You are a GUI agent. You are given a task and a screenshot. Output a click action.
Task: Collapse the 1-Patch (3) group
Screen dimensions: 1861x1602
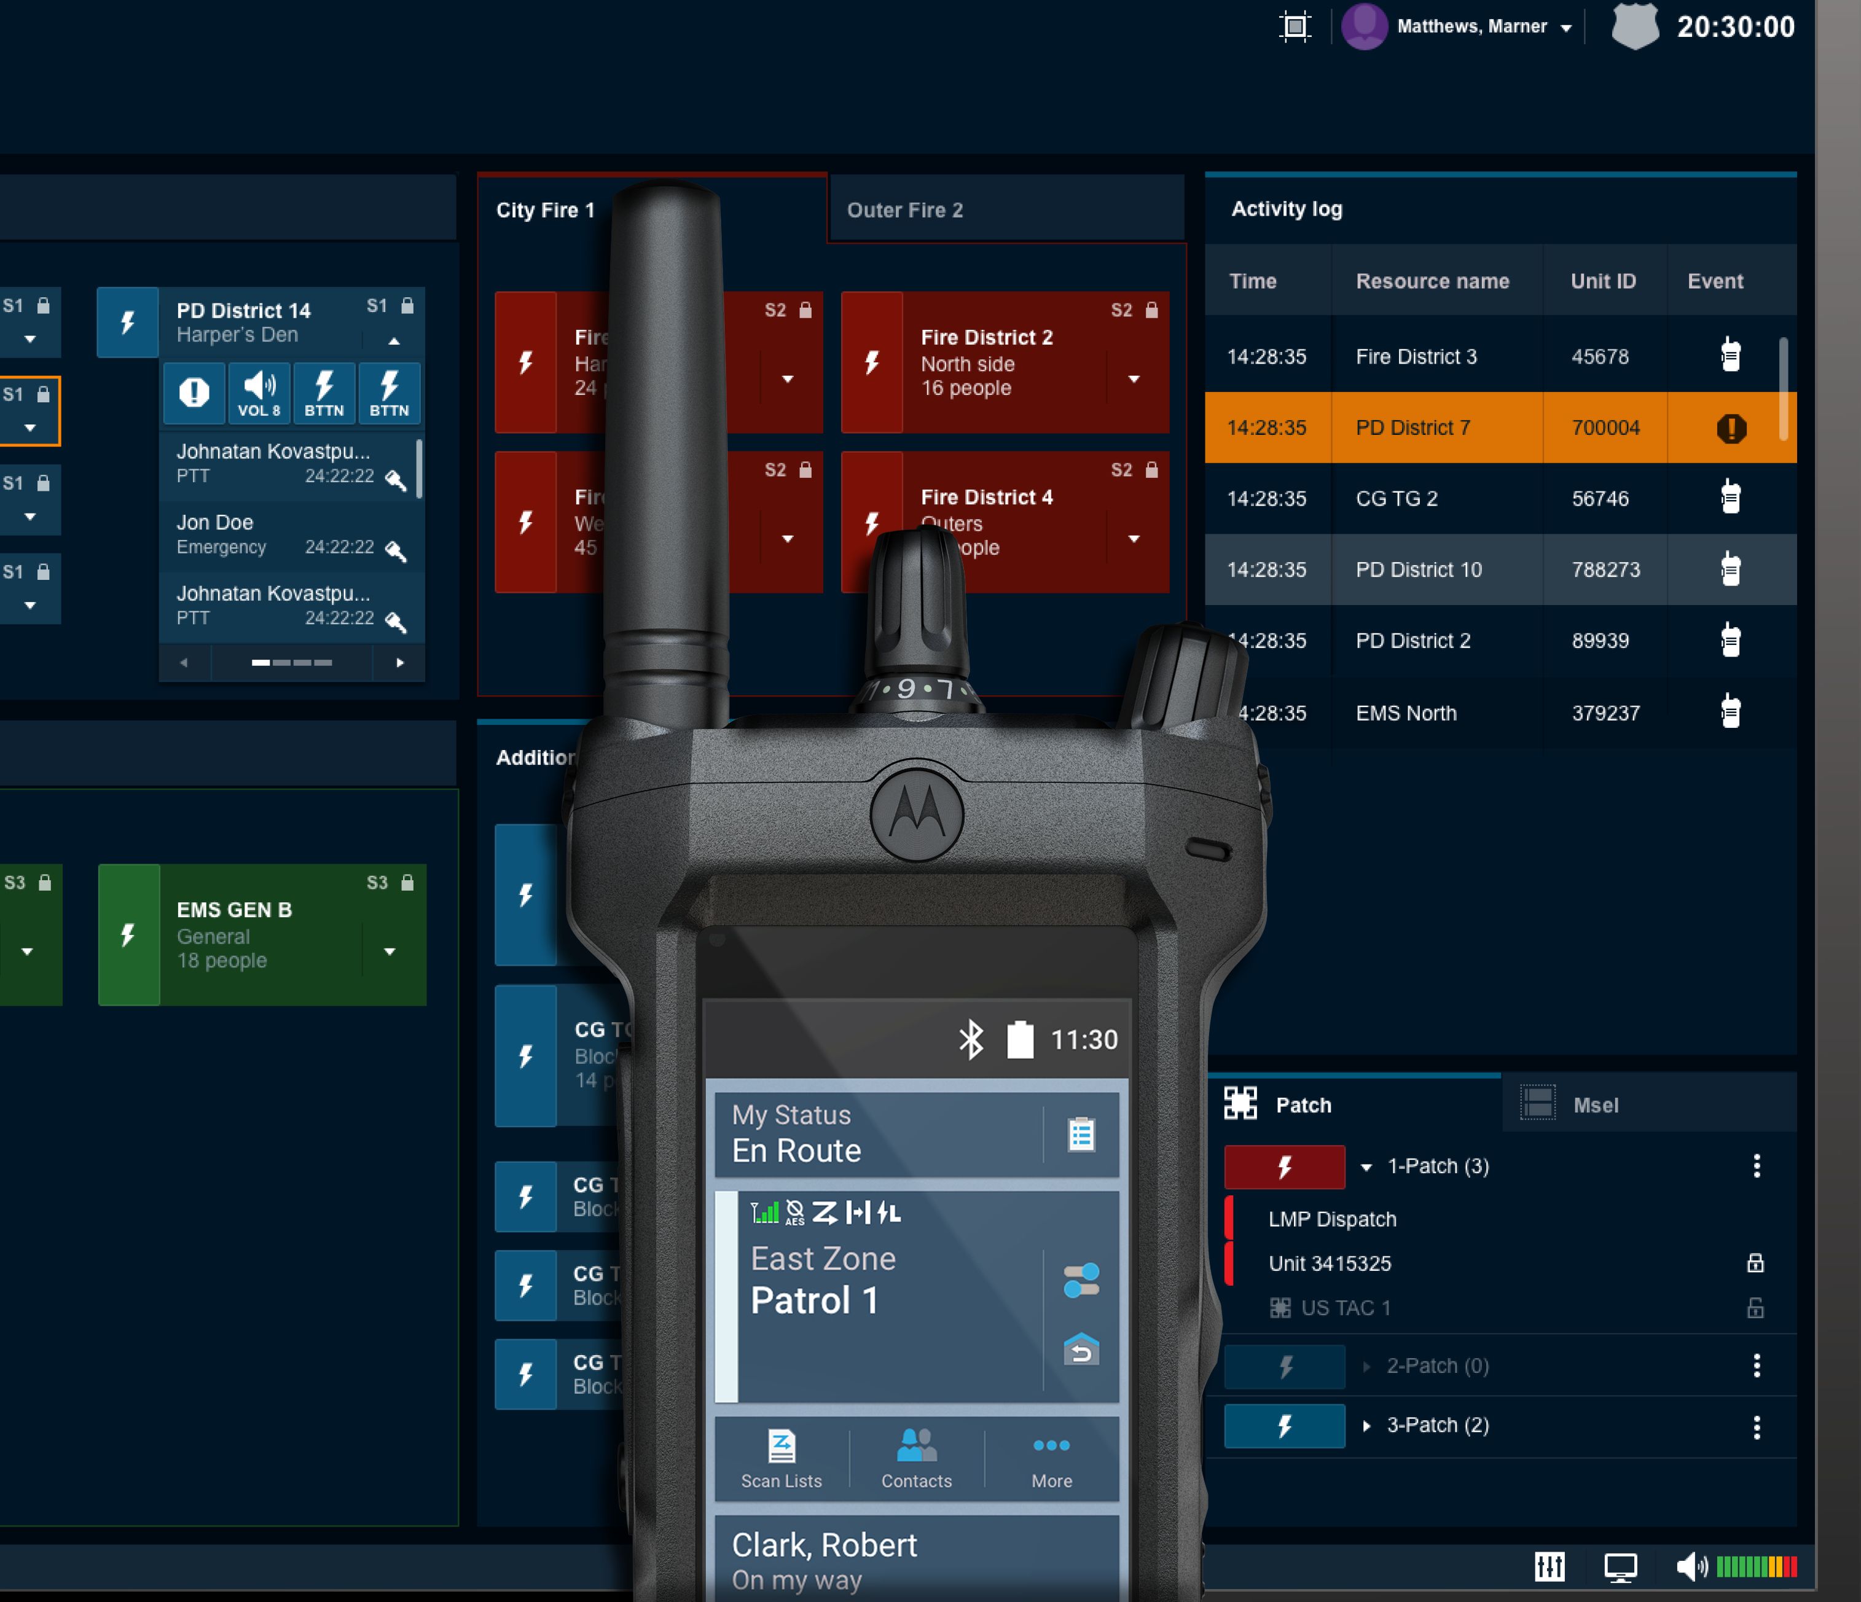pyautogui.click(x=1366, y=1167)
